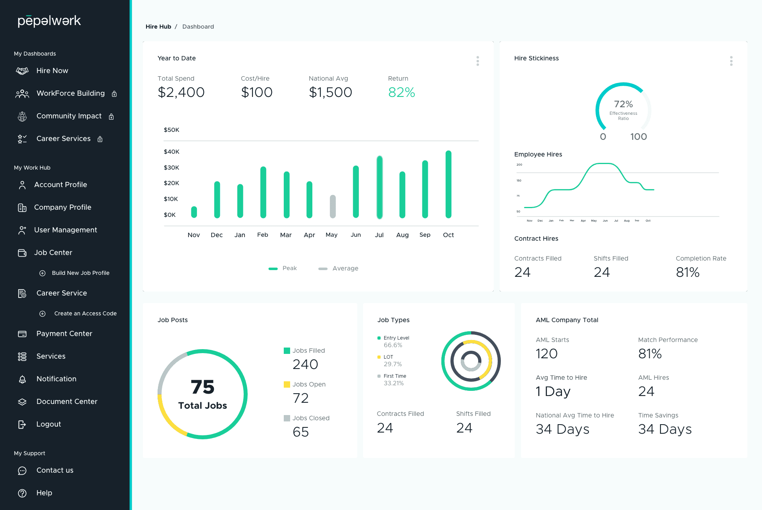
Task: Click the Help question mark icon
Action: tap(22, 493)
